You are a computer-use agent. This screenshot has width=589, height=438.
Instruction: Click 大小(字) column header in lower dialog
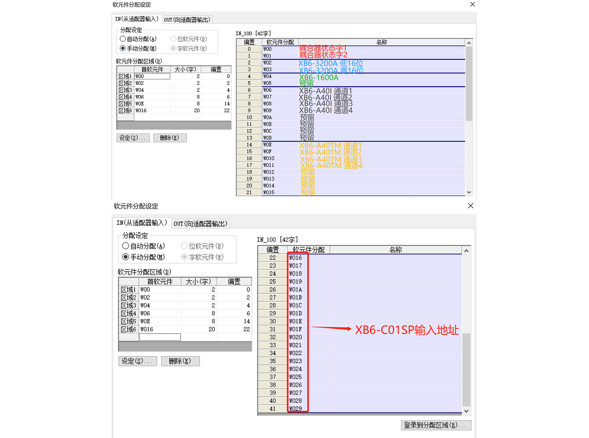point(198,281)
